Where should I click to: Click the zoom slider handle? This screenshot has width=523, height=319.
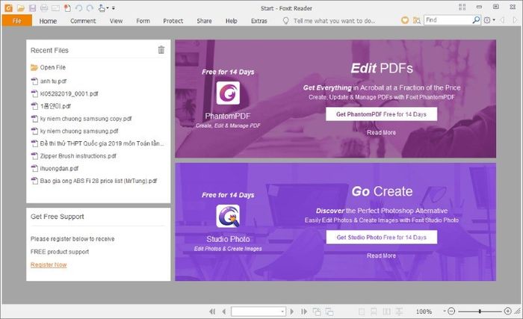(x=480, y=311)
